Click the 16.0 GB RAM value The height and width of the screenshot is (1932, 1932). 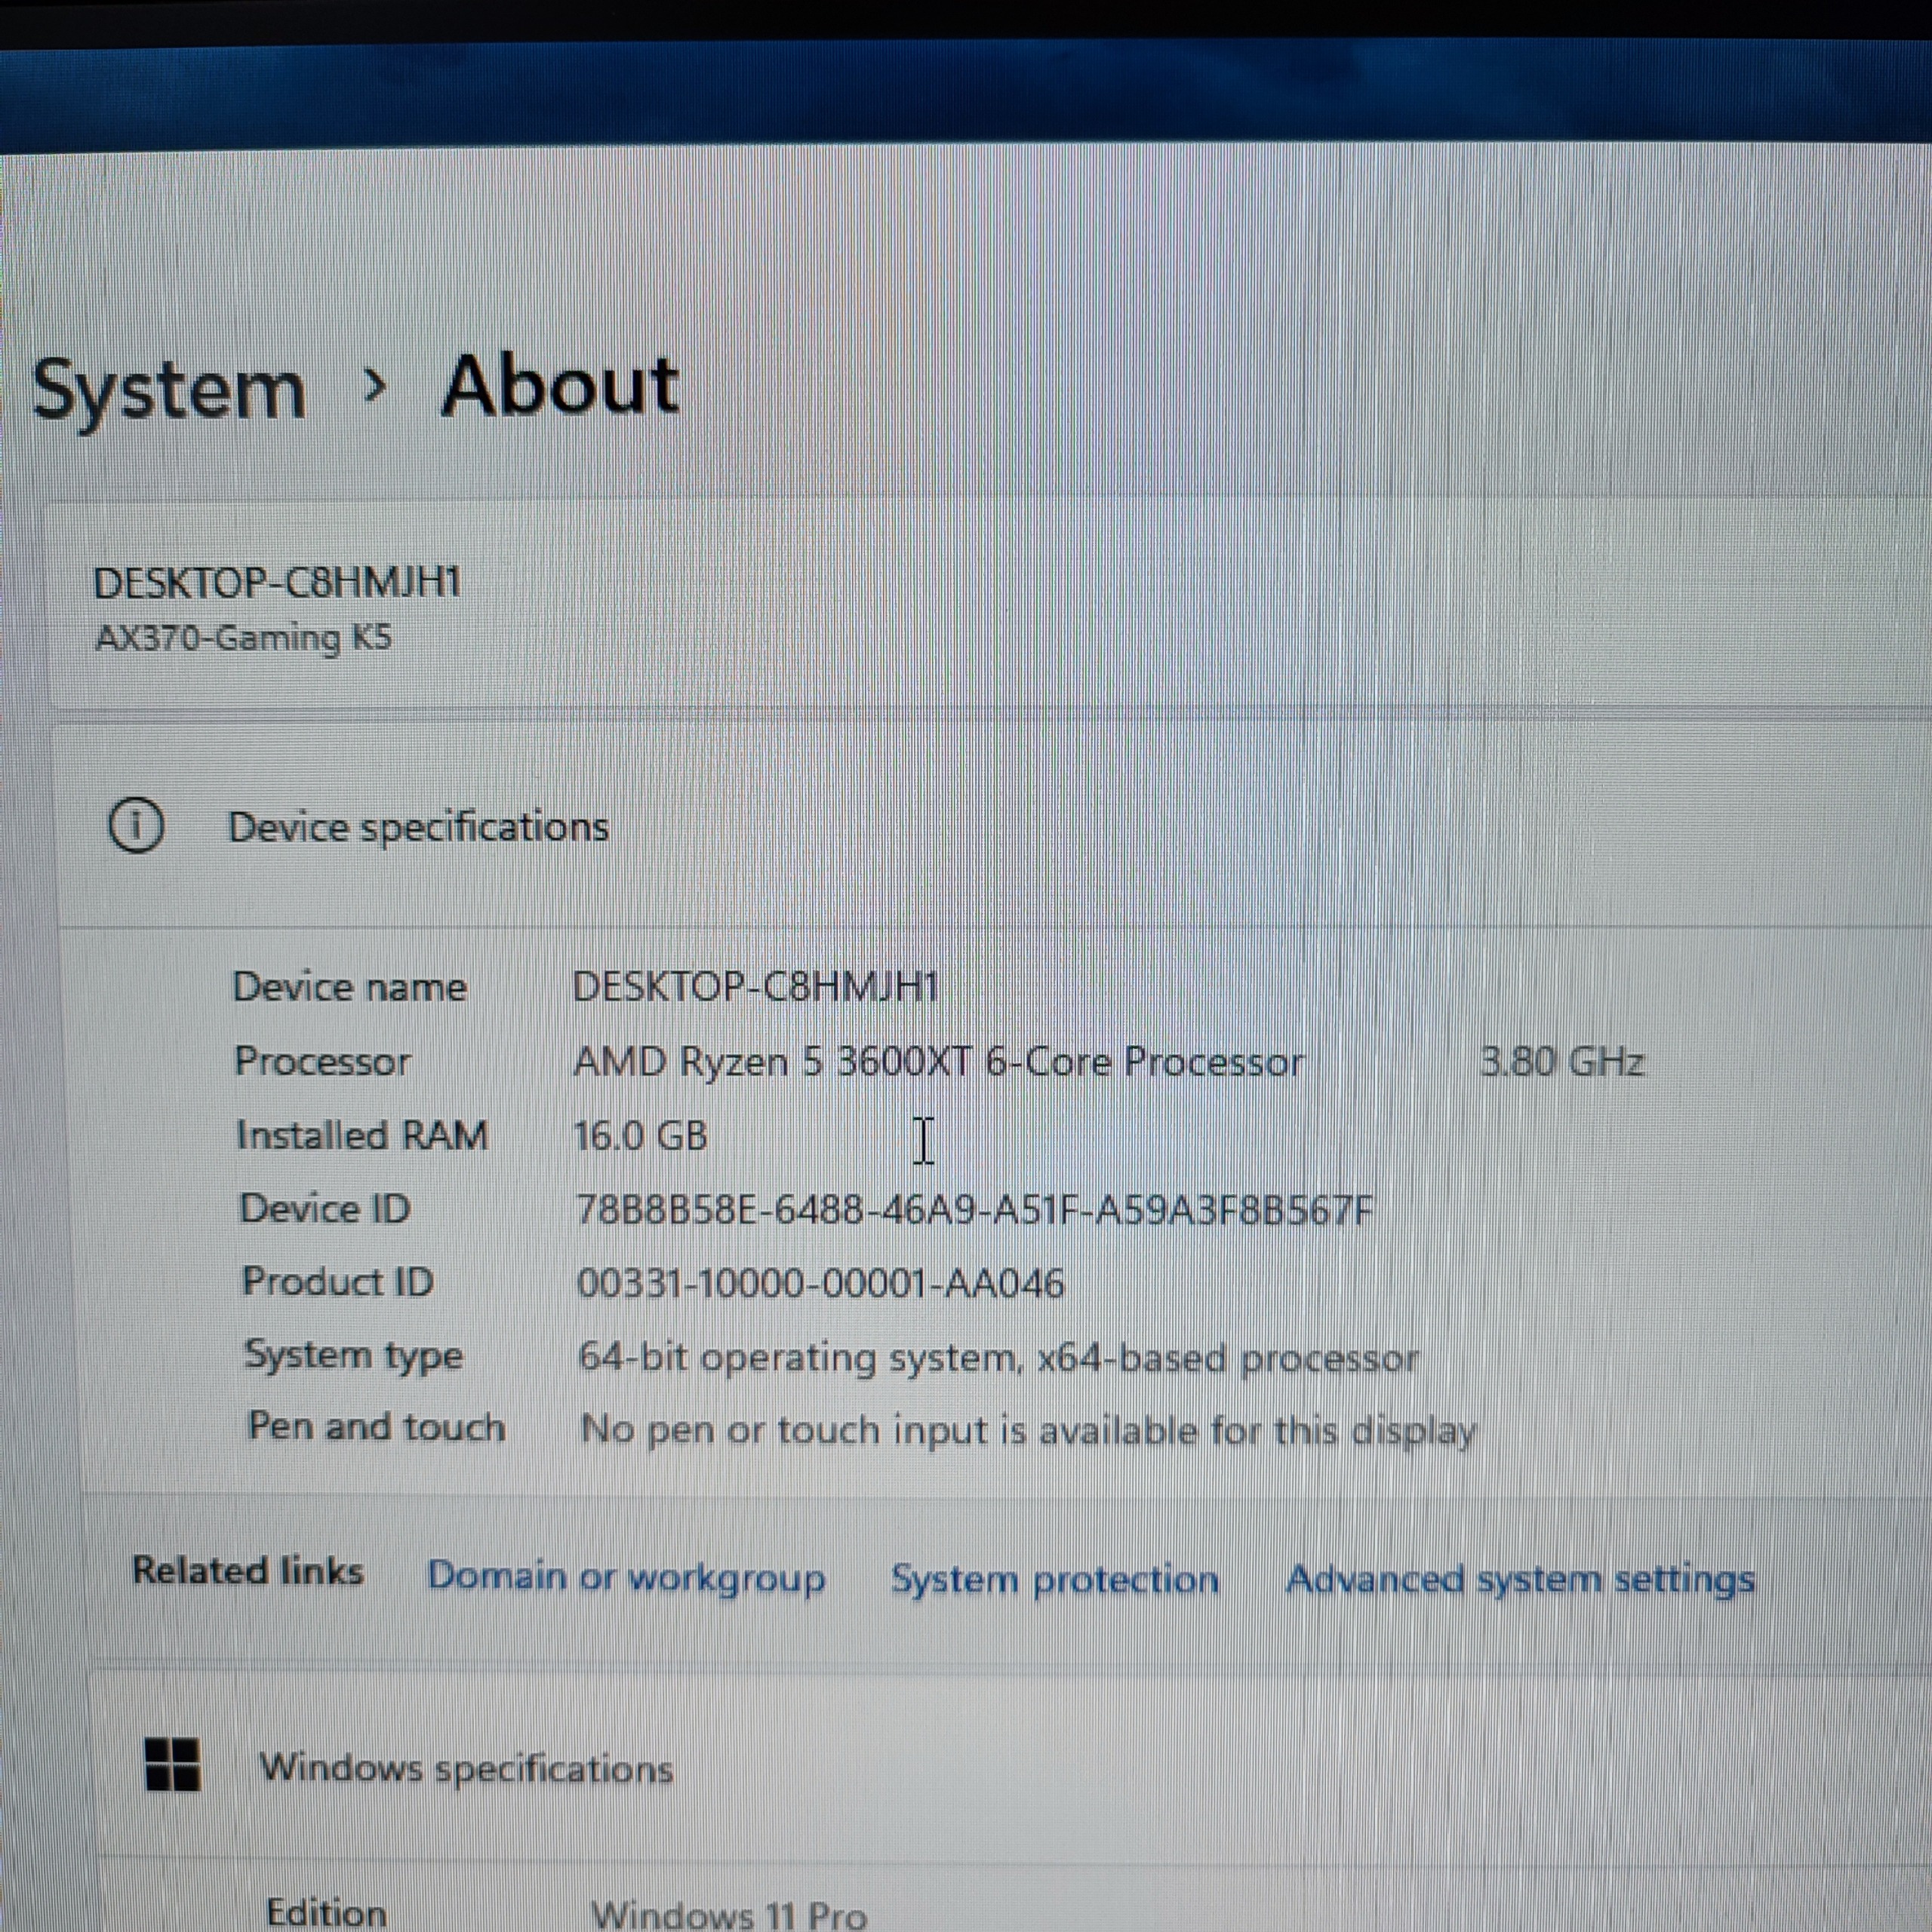tap(640, 1136)
